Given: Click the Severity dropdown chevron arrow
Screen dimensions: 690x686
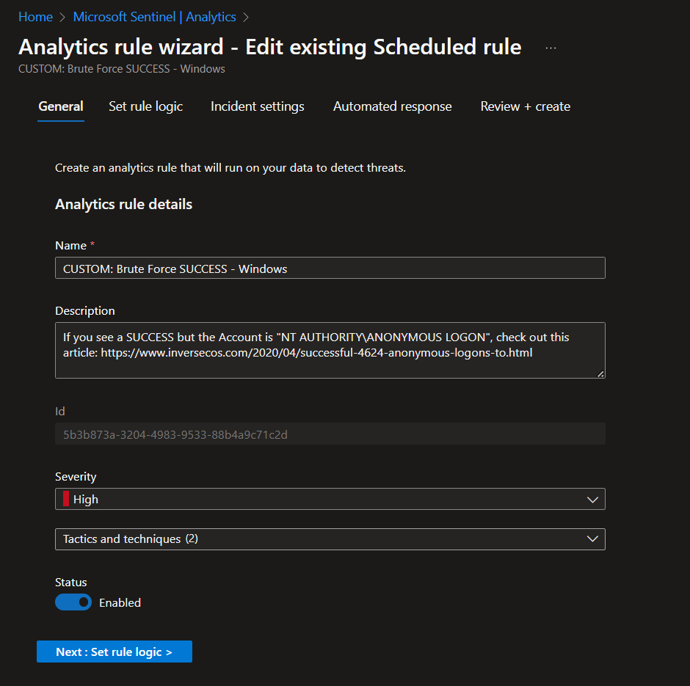Looking at the screenshot, I should [592, 500].
